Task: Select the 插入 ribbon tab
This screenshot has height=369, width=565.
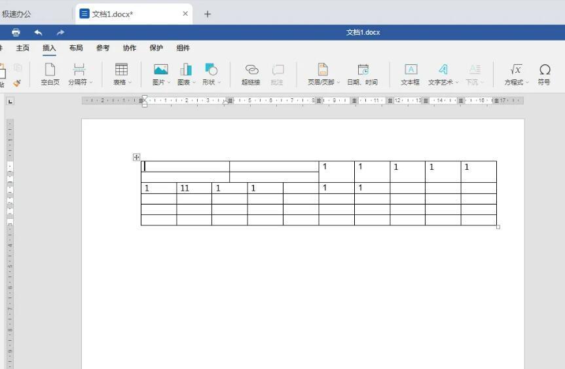Action: coord(49,48)
